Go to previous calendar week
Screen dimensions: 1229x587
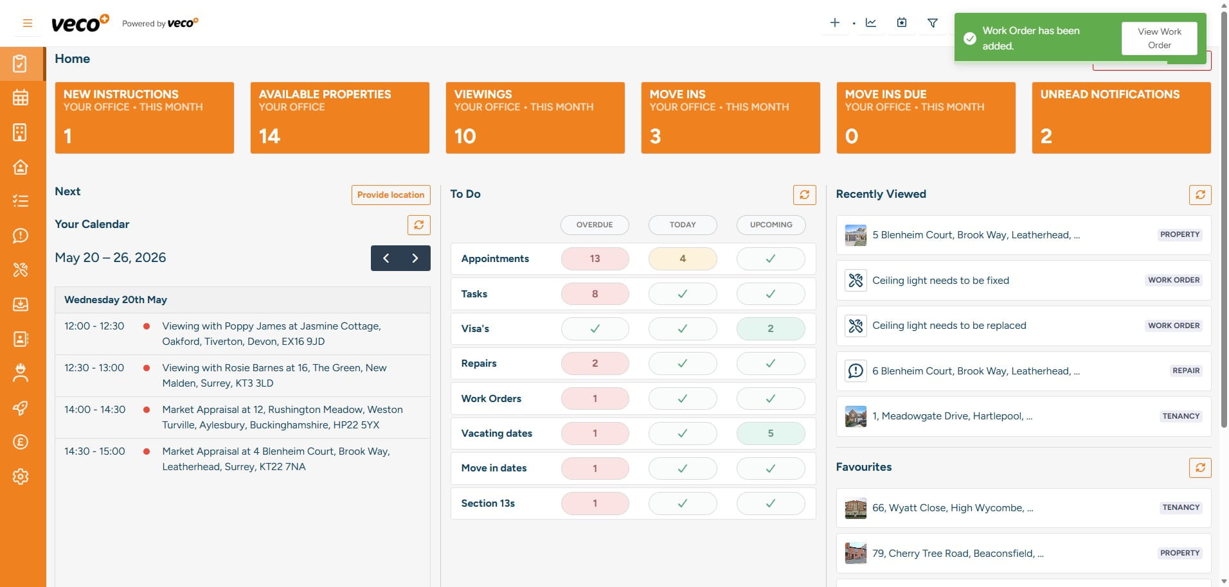(x=386, y=258)
